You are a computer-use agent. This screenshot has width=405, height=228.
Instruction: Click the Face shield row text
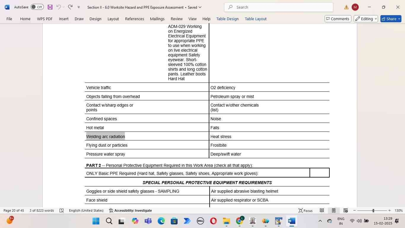click(97, 200)
